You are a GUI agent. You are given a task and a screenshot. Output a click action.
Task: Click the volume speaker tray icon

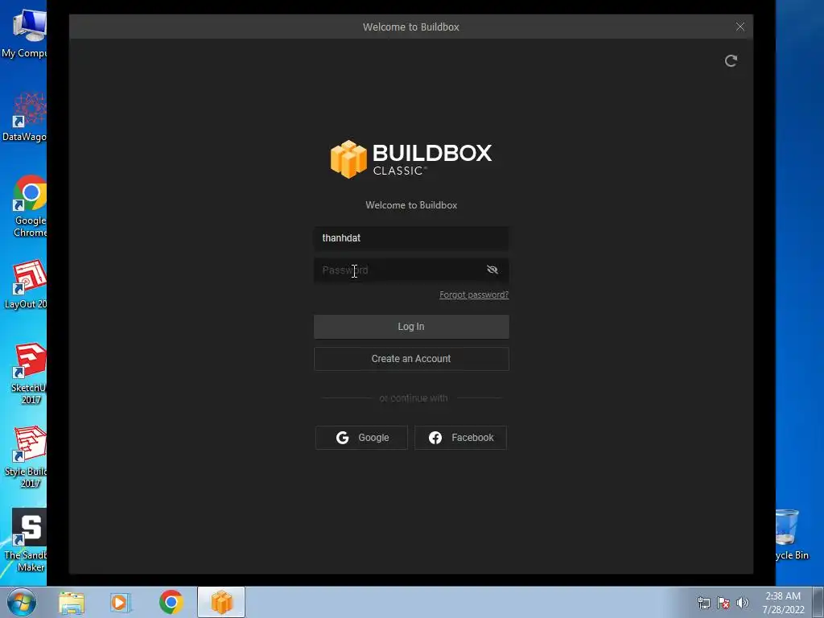pyautogui.click(x=742, y=603)
